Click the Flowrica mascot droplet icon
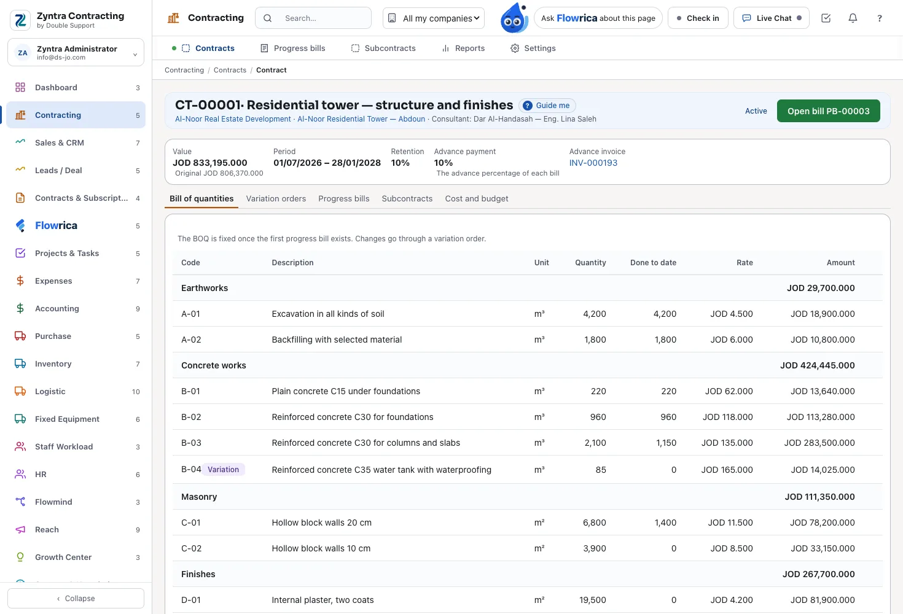The height and width of the screenshot is (614, 903). (514, 18)
